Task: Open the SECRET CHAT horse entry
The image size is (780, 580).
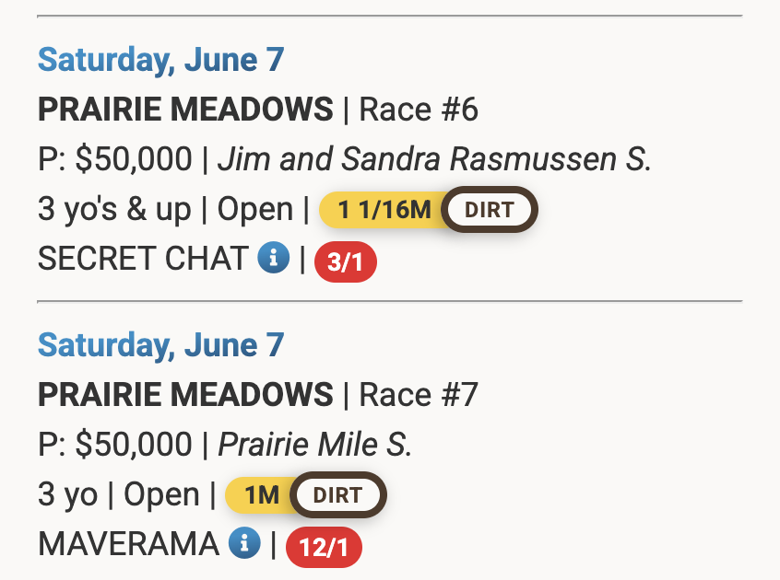Action: point(142,260)
